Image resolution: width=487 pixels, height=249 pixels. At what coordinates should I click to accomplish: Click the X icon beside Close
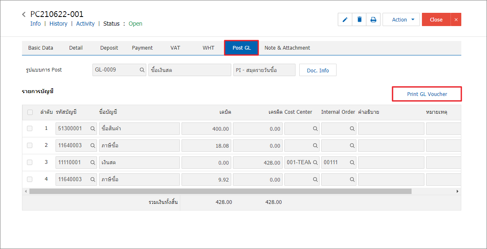pos(456,19)
